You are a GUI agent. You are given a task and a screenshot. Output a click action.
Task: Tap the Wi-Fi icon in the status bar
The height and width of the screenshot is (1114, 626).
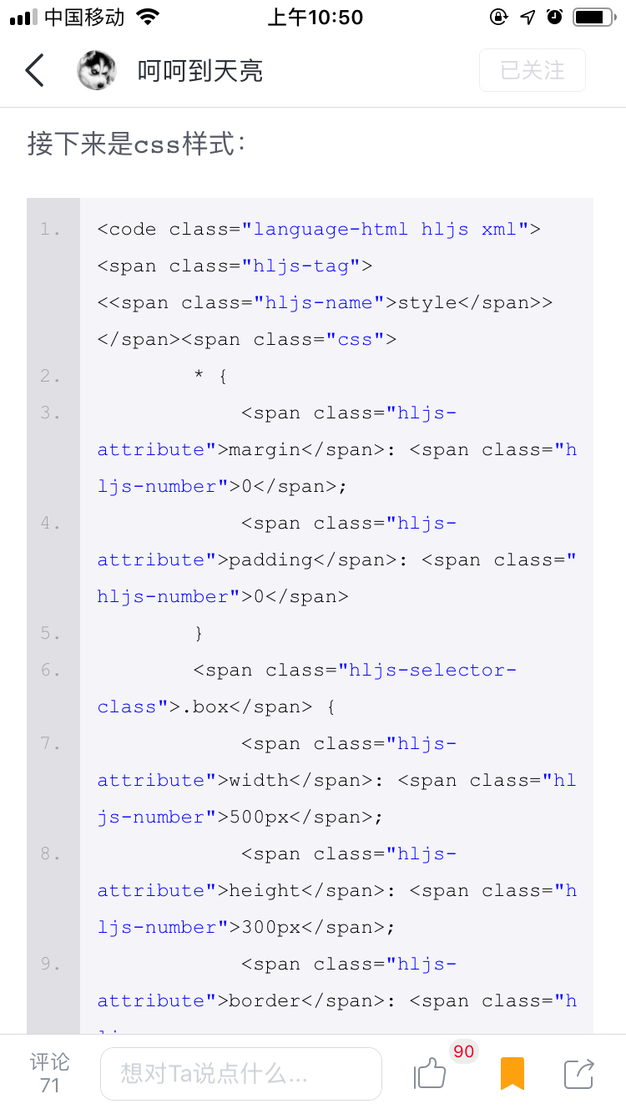(x=148, y=17)
